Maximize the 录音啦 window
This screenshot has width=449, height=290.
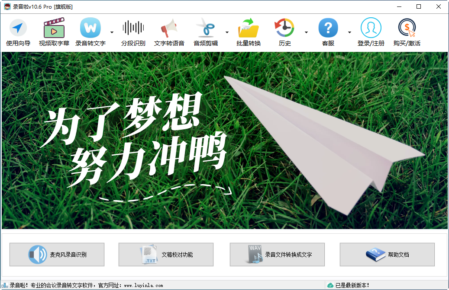[419, 6]
